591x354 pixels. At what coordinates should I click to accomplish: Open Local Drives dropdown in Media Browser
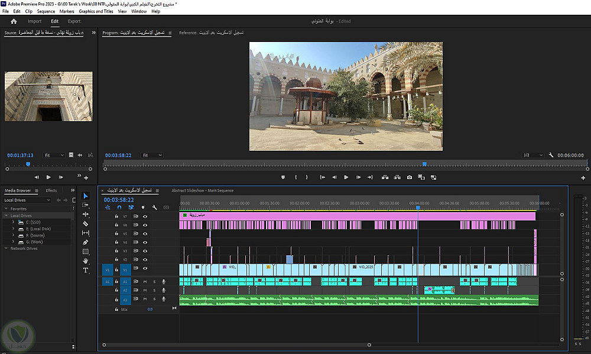tap(28, 200)
